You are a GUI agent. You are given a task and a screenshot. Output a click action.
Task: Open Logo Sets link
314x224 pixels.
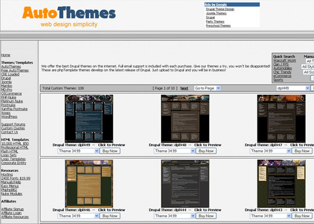(x=9, y=155)
